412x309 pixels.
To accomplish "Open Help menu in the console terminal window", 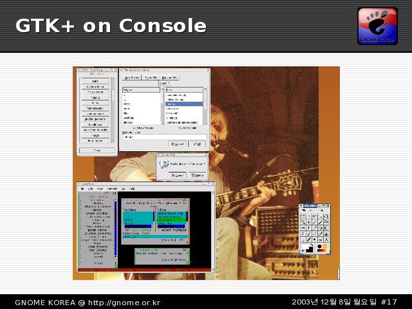I will coord(132,189).
